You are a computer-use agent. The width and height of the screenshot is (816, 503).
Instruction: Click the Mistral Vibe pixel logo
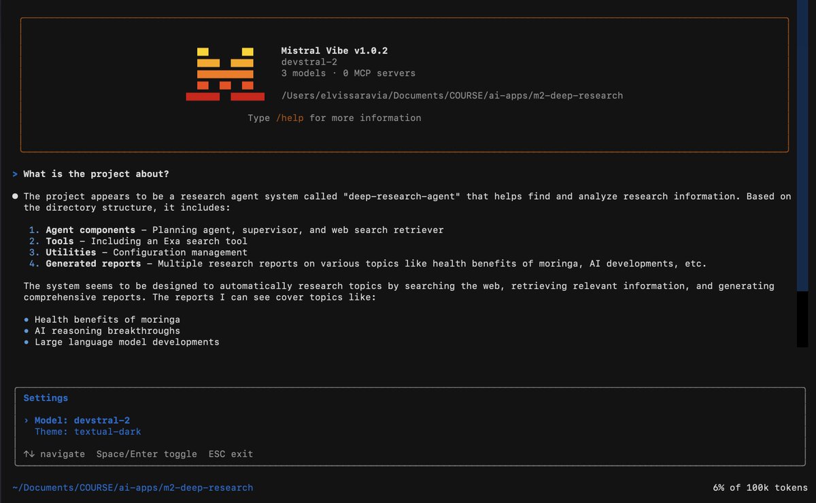(224, 73)
